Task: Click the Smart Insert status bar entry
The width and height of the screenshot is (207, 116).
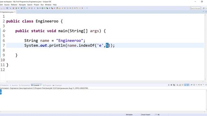Action: [146, 115]
